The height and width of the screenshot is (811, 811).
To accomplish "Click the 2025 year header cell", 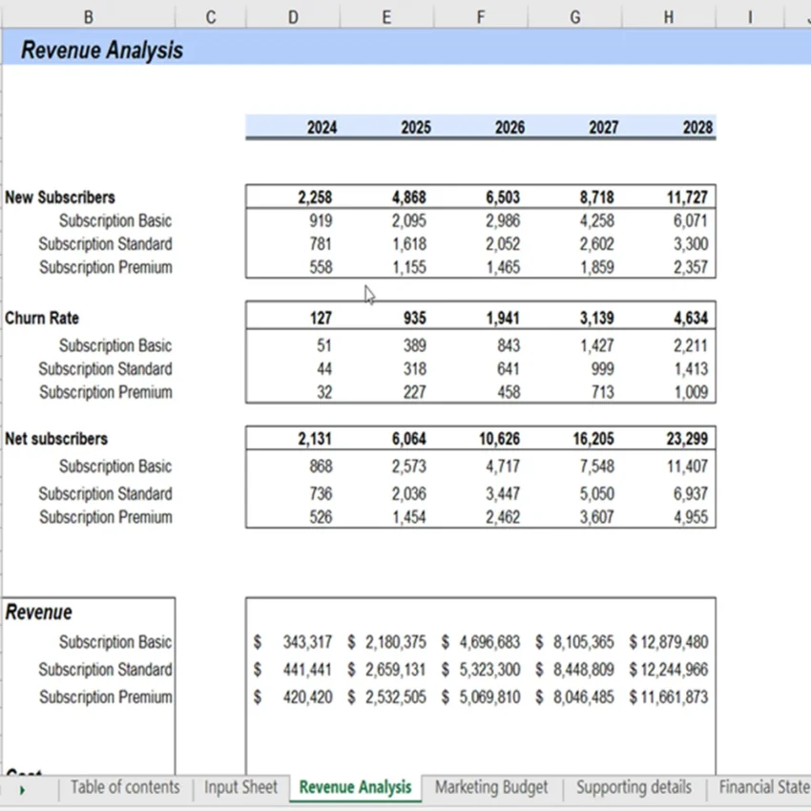I will click(x=415, y=127).
